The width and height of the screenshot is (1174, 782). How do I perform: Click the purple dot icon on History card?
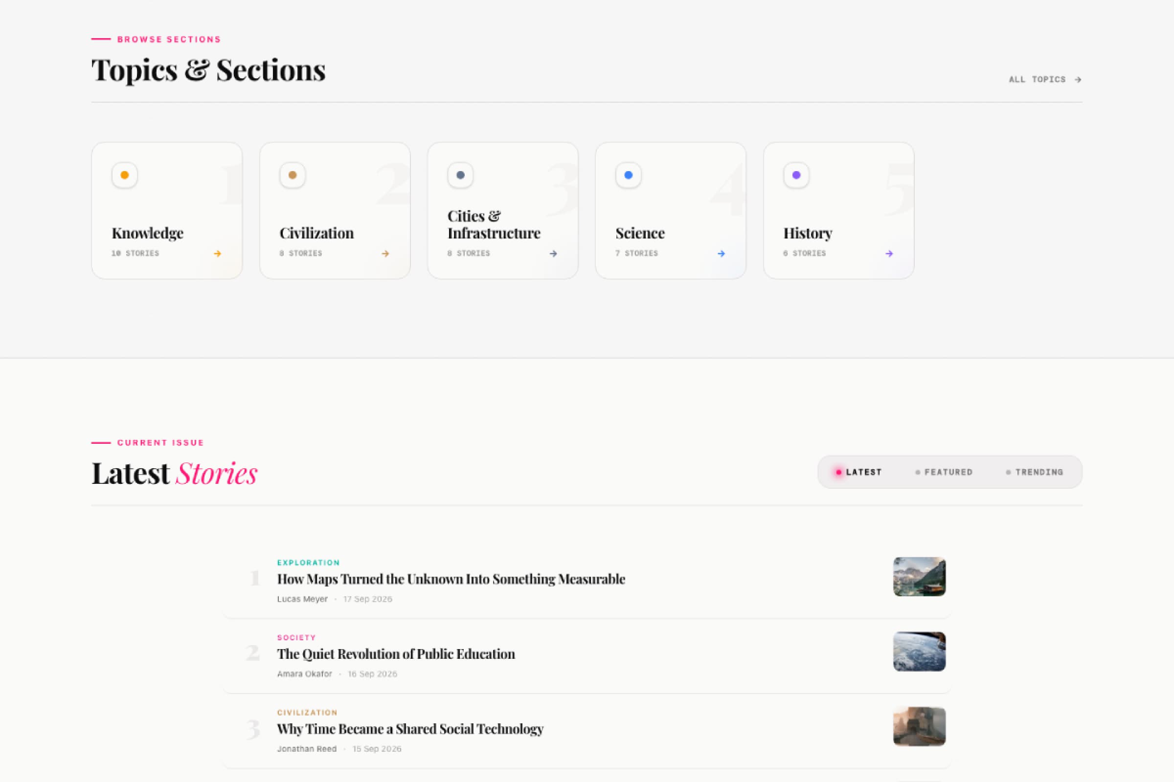(796, 175)
